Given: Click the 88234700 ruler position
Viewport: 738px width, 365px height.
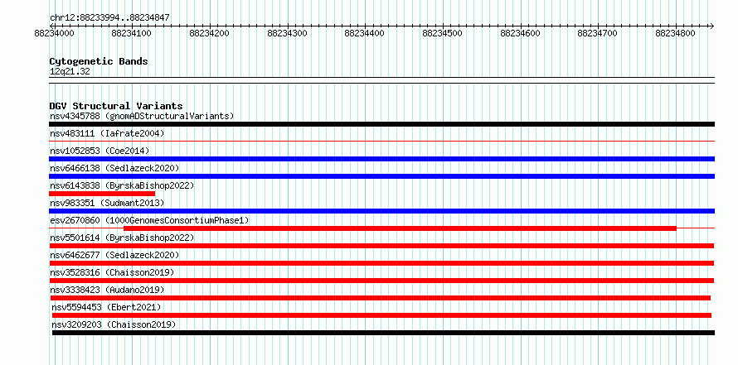Looking at the screenshot, I should (598, 34).
